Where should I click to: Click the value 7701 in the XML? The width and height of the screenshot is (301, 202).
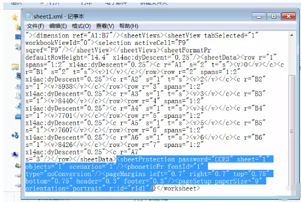click(x=66, y=116)
